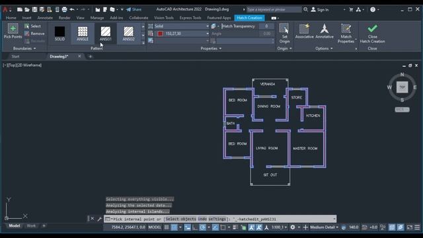
Task: Toggle the Annotative hatch option
Action: coord(325,31)
